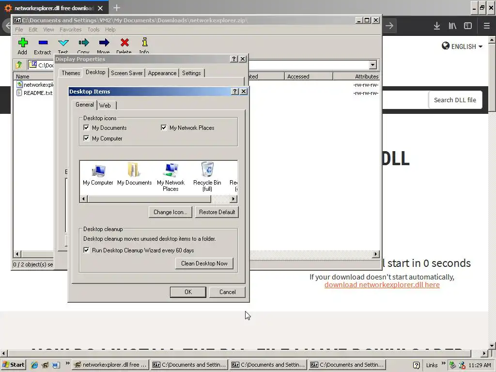496x372 pixels.
Task: Click the Name column header in 7-Zip
Action: [x=33, y=76]
